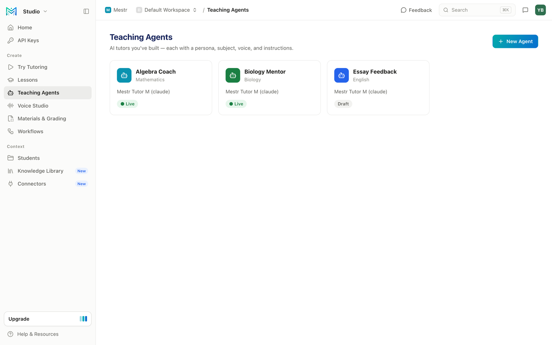Click the plus icon on New Agent
The width and height of the screenshot is (552, 345).
501,41
